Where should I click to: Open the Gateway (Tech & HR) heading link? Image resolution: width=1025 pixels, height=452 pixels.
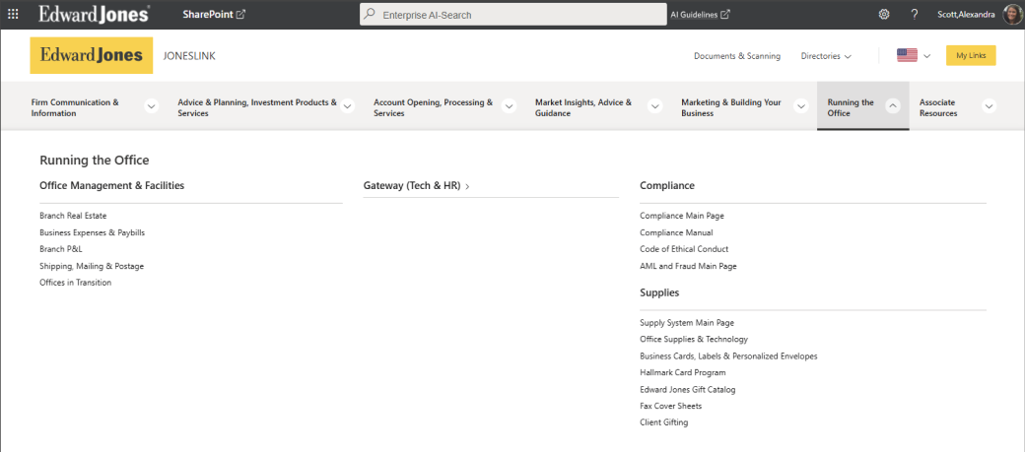pos(416,186)
